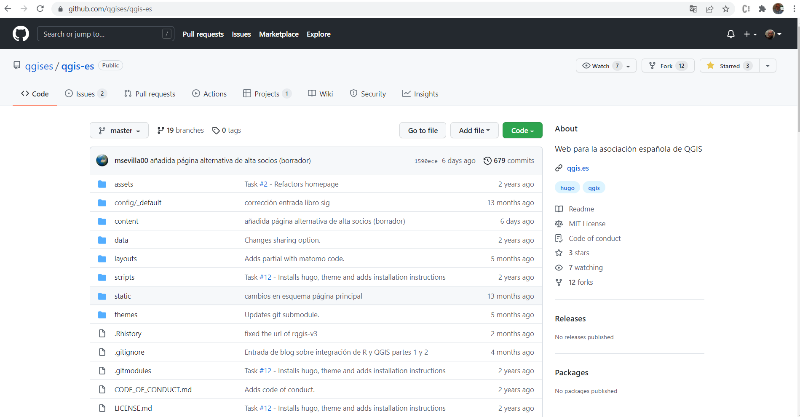View the Insights tab
The height and width of the screenshot is (417, 800).
[x=420, y=94]
